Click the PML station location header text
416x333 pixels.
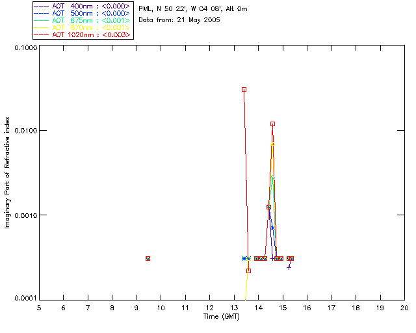[x=193, y=9]
